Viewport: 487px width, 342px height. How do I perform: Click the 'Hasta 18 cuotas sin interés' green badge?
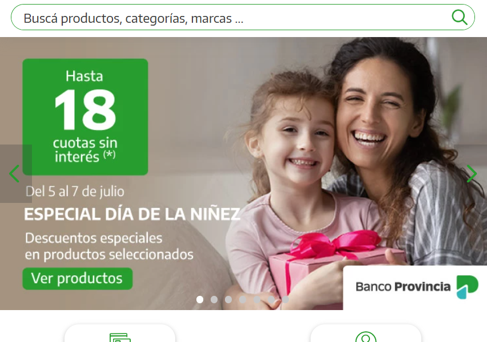tap(85, 117)
